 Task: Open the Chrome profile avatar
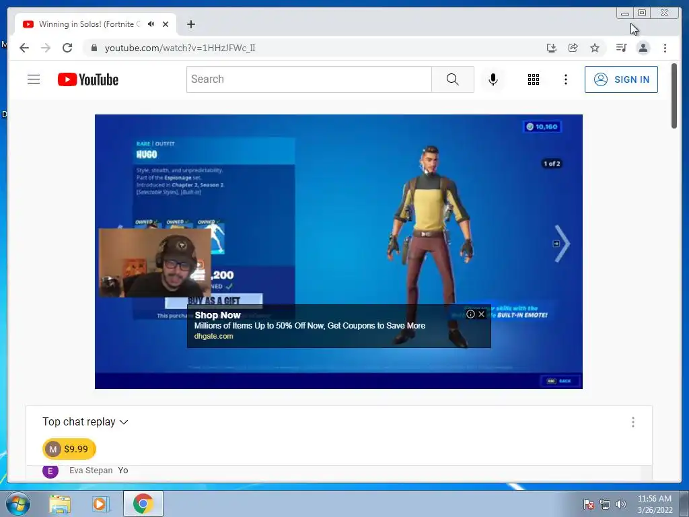pos(643,48)
